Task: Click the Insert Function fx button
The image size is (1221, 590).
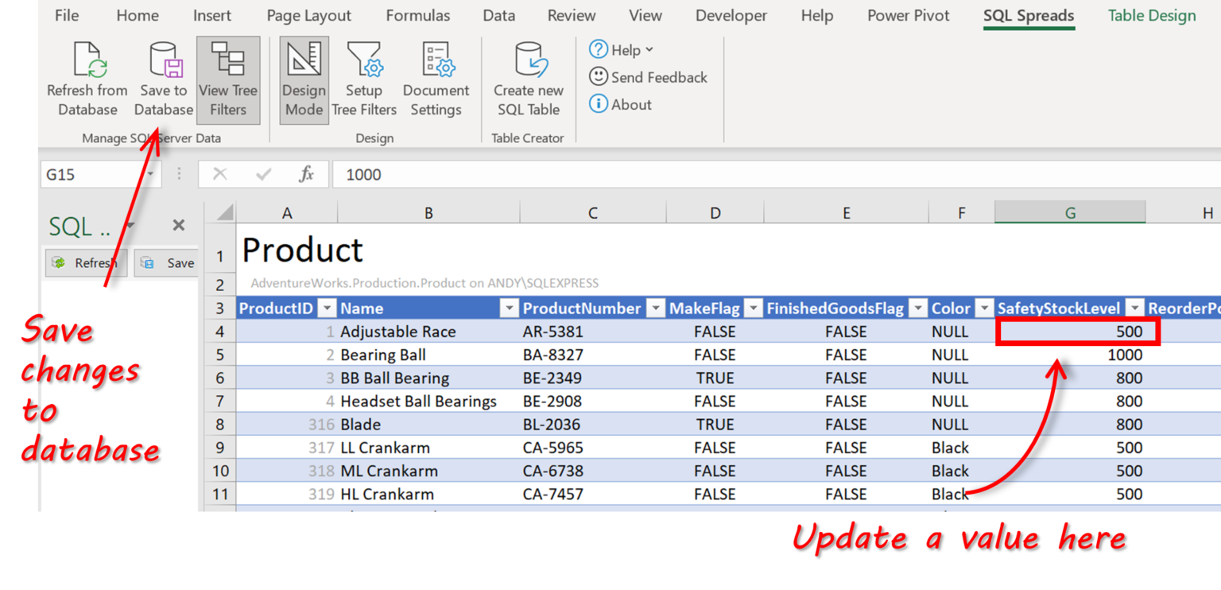Action: [308, 174]
